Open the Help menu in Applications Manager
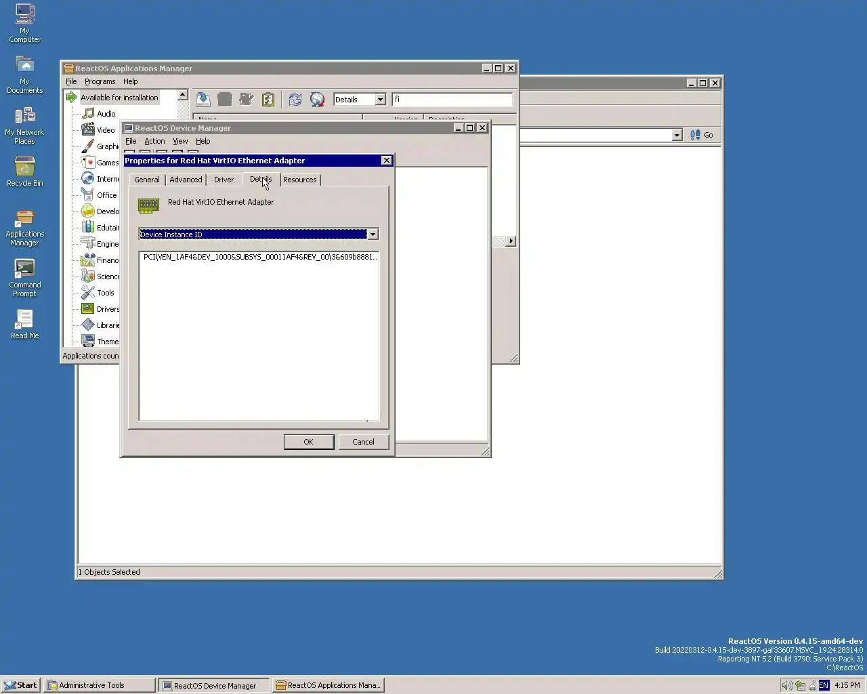This screenshot has height=694, width=867. [x=131, y=81]
